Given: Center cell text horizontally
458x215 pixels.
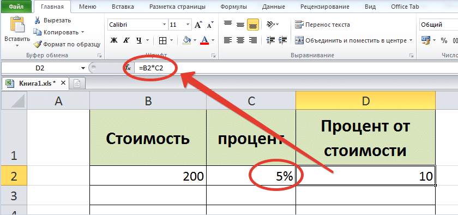Looking at the screenshot, I should pyautogui.click(x=240, y=40).
